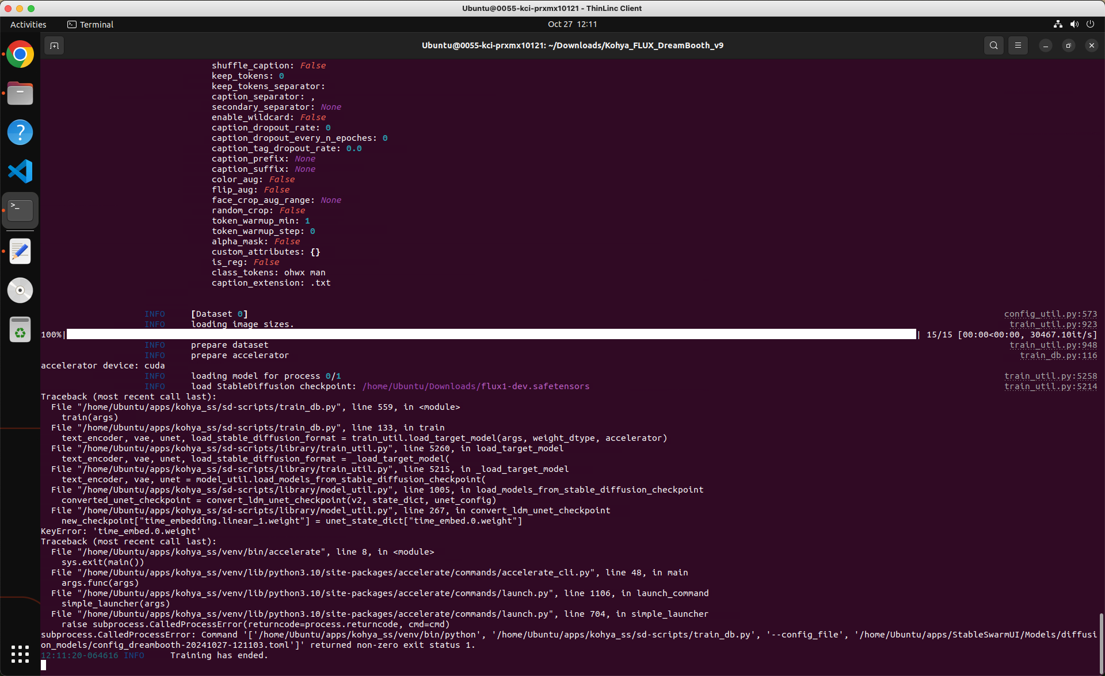Open the Terminal app menu

(90, 24)
